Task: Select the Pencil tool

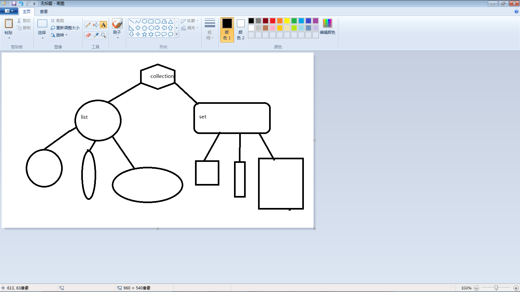Action: click(88, 25)
